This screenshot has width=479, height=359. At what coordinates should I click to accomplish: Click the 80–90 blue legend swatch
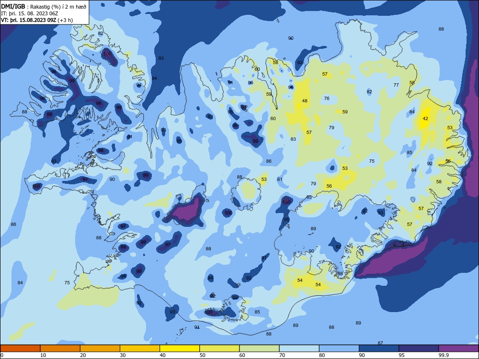point(339,348)
